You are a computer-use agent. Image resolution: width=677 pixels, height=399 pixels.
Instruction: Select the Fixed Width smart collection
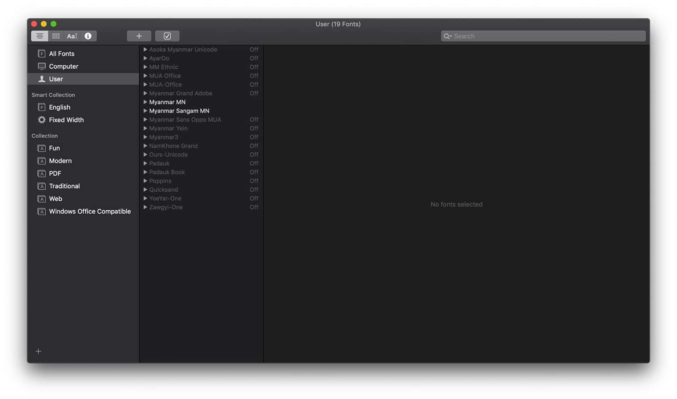[83, 120]
